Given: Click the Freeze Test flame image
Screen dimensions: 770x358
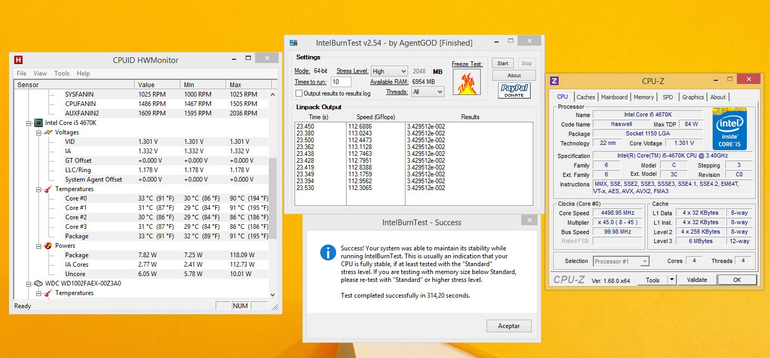Looking at the screenshot, I should point(467,82).
